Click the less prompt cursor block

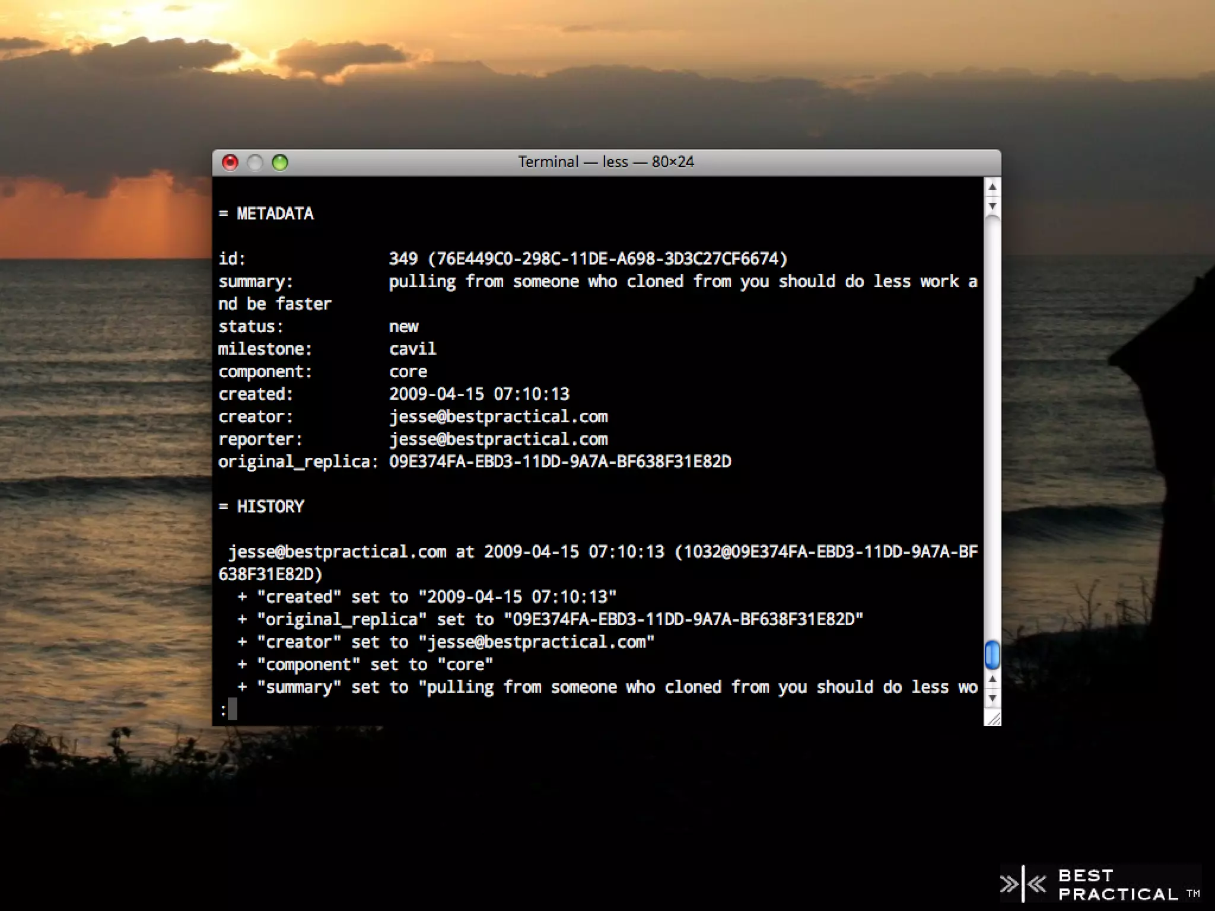point(233,709)
